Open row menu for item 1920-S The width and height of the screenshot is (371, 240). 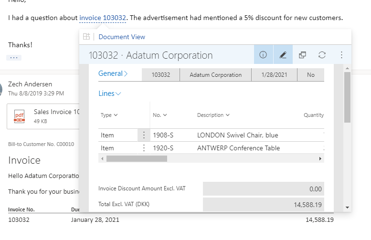pos(144,148)
